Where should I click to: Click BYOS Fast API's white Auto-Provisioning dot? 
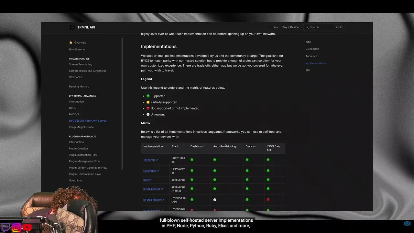(x=215, y=200)
